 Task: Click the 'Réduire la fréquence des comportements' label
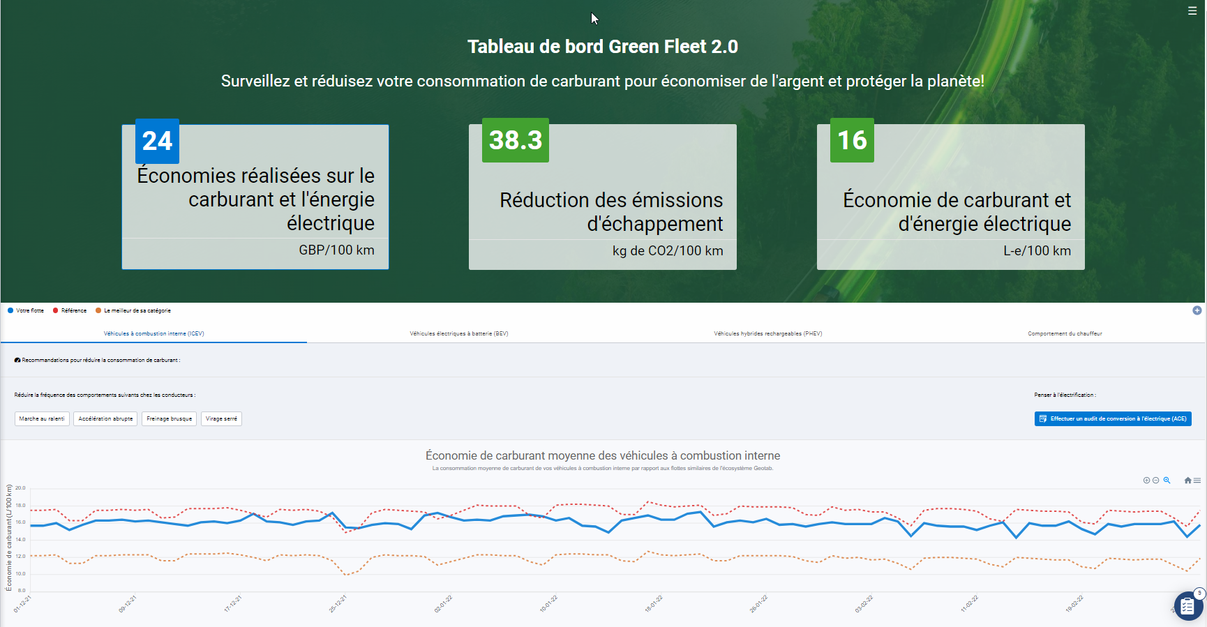tap(105, 395)
